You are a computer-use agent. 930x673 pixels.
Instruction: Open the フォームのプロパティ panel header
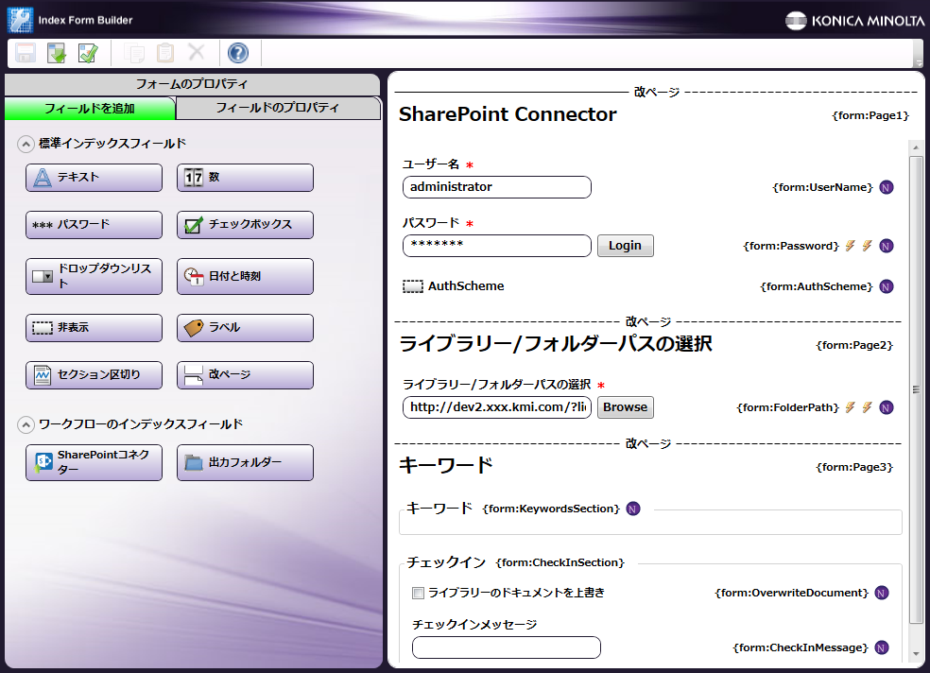point(192,84)
